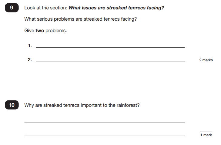
Task: Click the answer number '1.' label
Action: pos(30,46)
